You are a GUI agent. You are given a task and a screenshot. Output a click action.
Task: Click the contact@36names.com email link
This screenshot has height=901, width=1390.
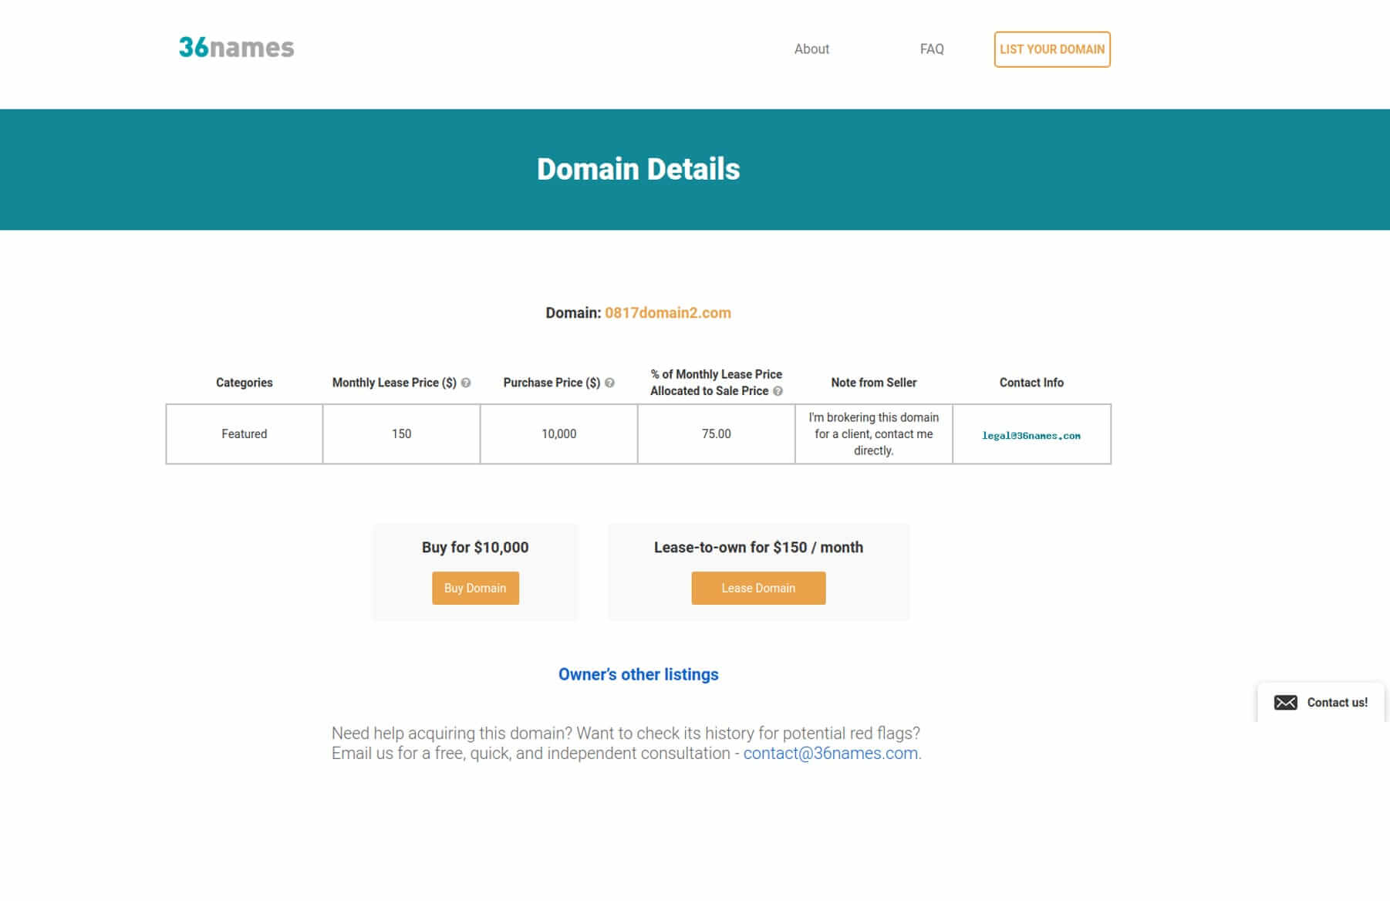point(830,753)
